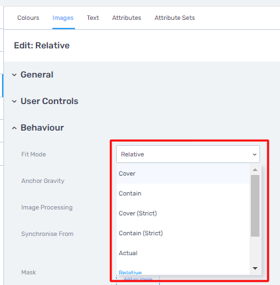Pick Cover (Strict) fit mode
Viewport: 280px width, 285px height.
click(183, 213)
